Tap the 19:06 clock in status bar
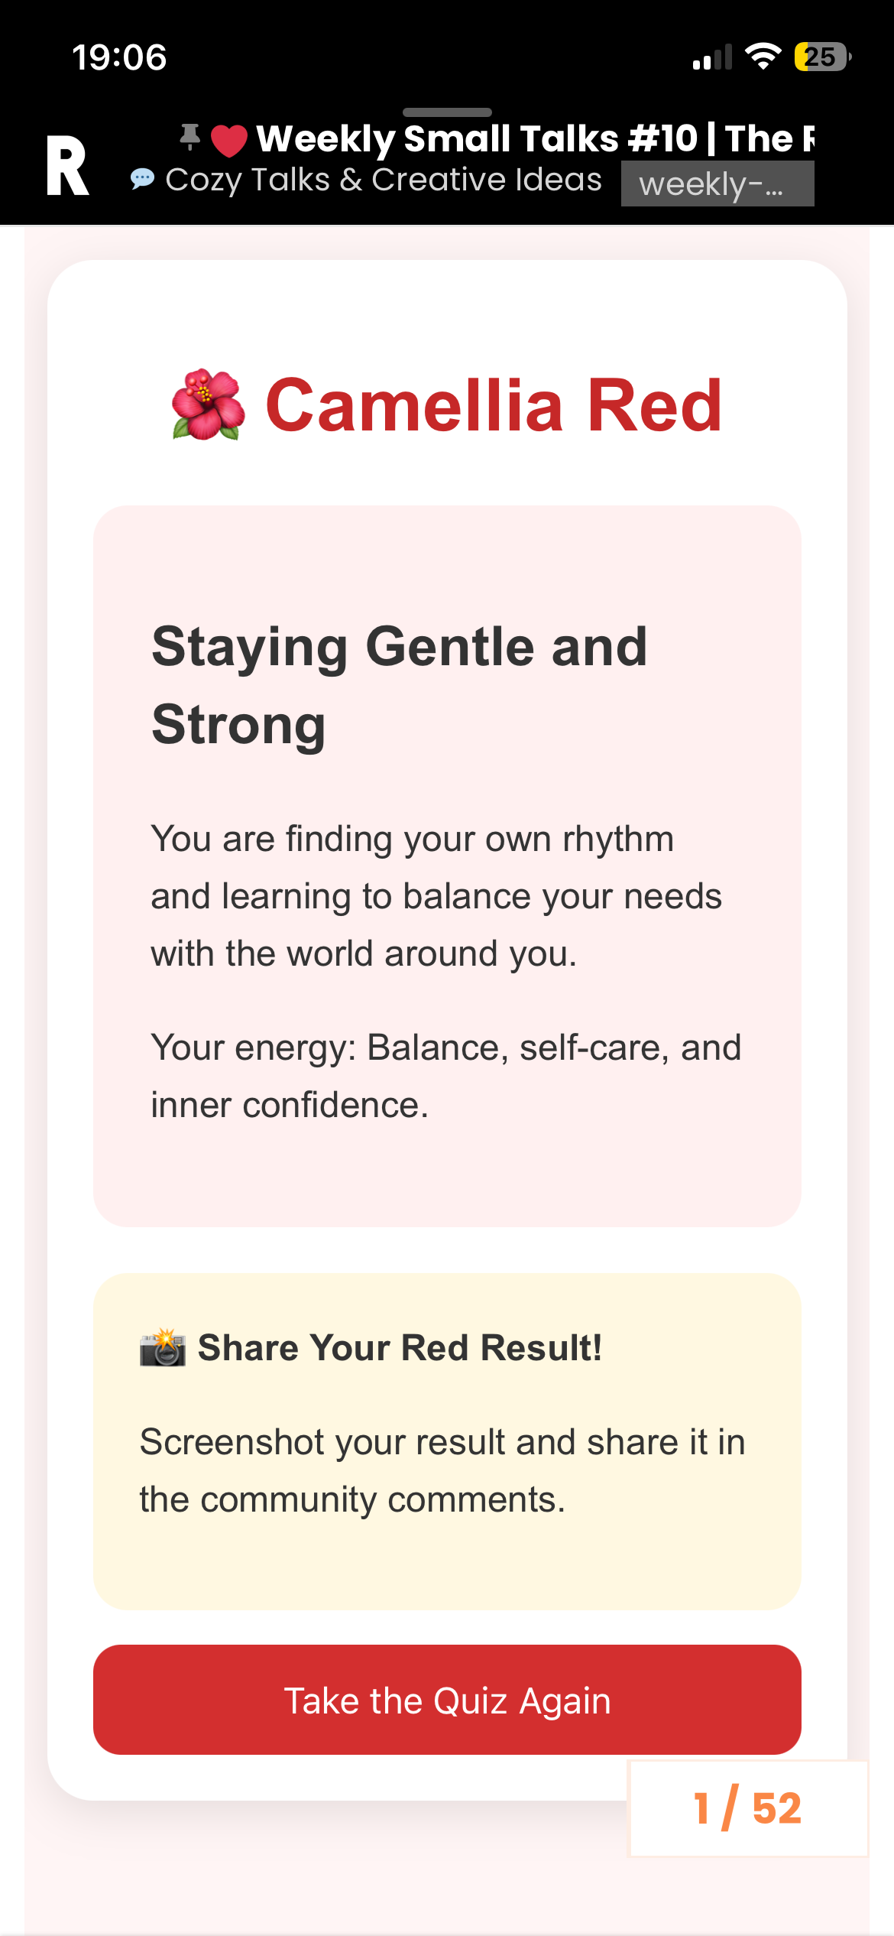The image size is (894, 1936). pyautogui.click(x=120, y=57)
